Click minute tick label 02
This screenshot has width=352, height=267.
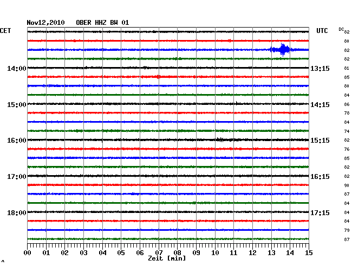pyautogui.click(x=64, y=252)
